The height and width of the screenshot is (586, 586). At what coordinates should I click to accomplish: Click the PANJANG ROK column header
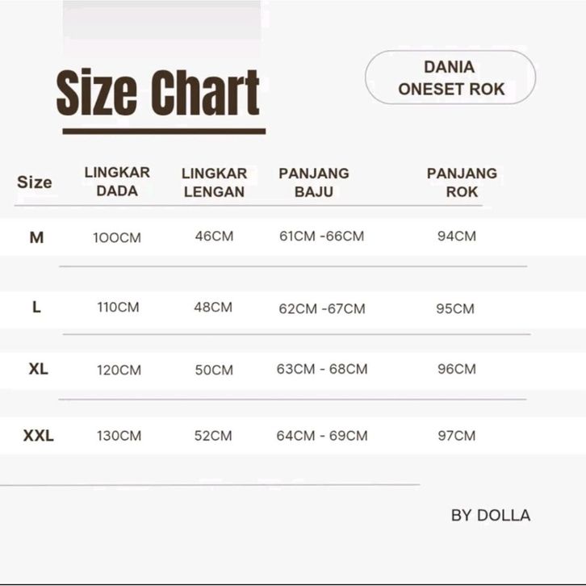point(462,182)
